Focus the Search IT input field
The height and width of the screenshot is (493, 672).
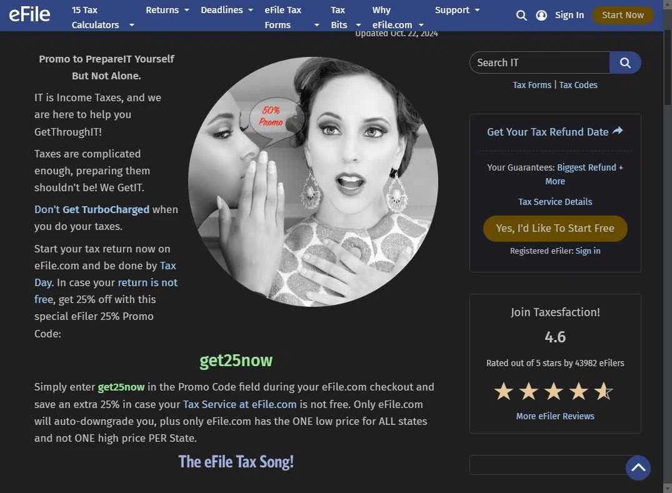(x=539, y=62)
